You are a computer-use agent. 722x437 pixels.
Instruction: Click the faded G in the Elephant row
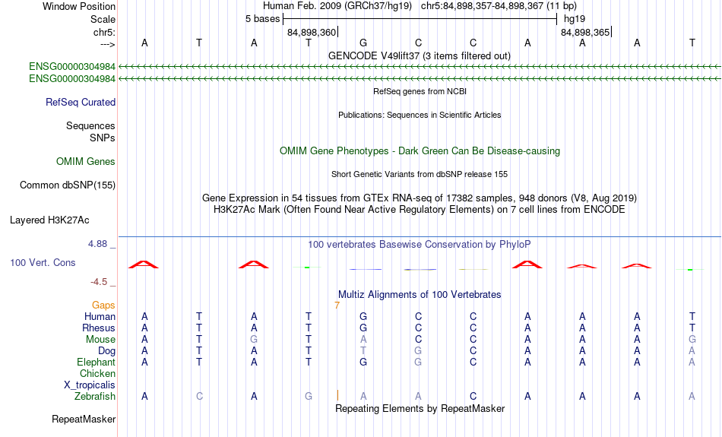coord(418,362)
